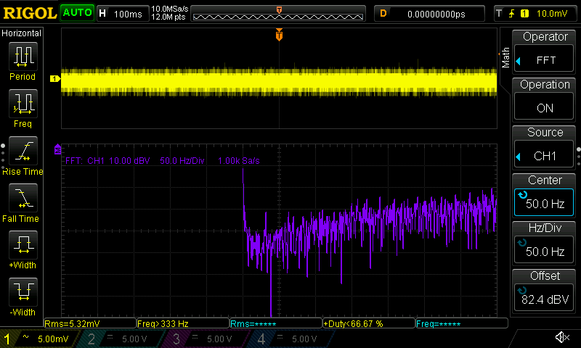Screen dimensions: 581x348
Task: Click the speaker mute icon
Action: tap(561, 338)
